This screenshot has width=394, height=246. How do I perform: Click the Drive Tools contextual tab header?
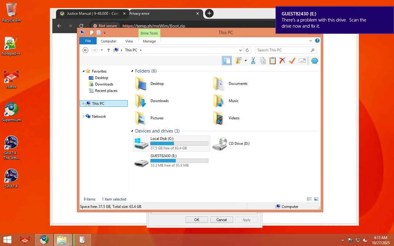click(149, 33)
